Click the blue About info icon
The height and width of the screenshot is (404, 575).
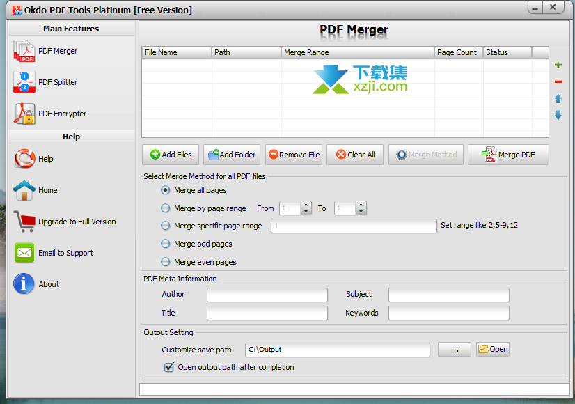24,284
